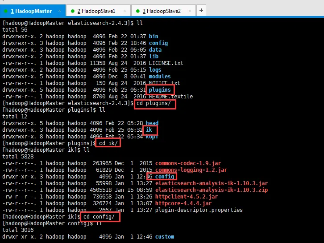Select the 'ik' plugin directory name
Screen dimensions: 324x243
(x=149, y=130)
